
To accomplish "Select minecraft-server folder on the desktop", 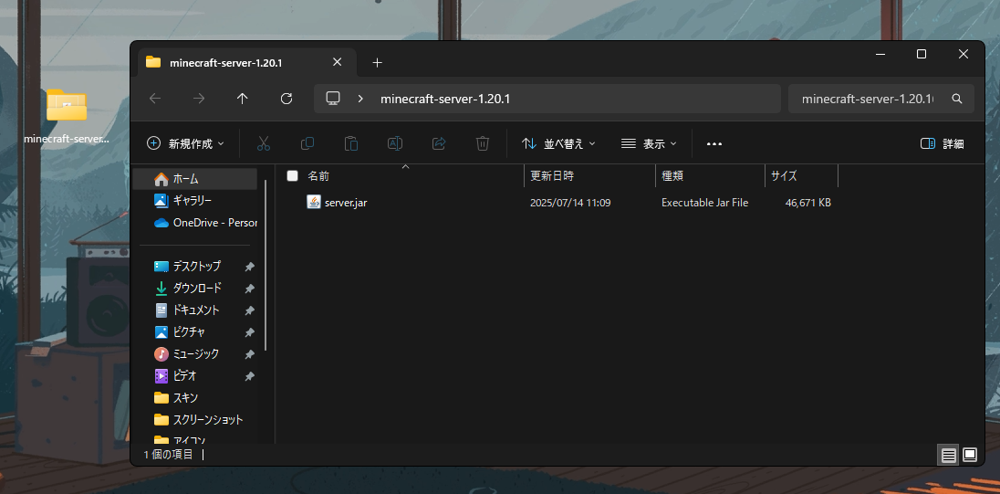I will (x=67, y=117).
